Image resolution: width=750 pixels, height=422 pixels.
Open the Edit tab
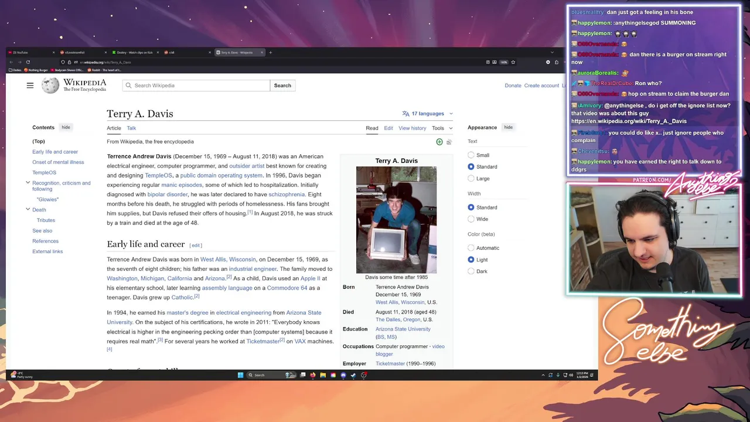point(388,128)
